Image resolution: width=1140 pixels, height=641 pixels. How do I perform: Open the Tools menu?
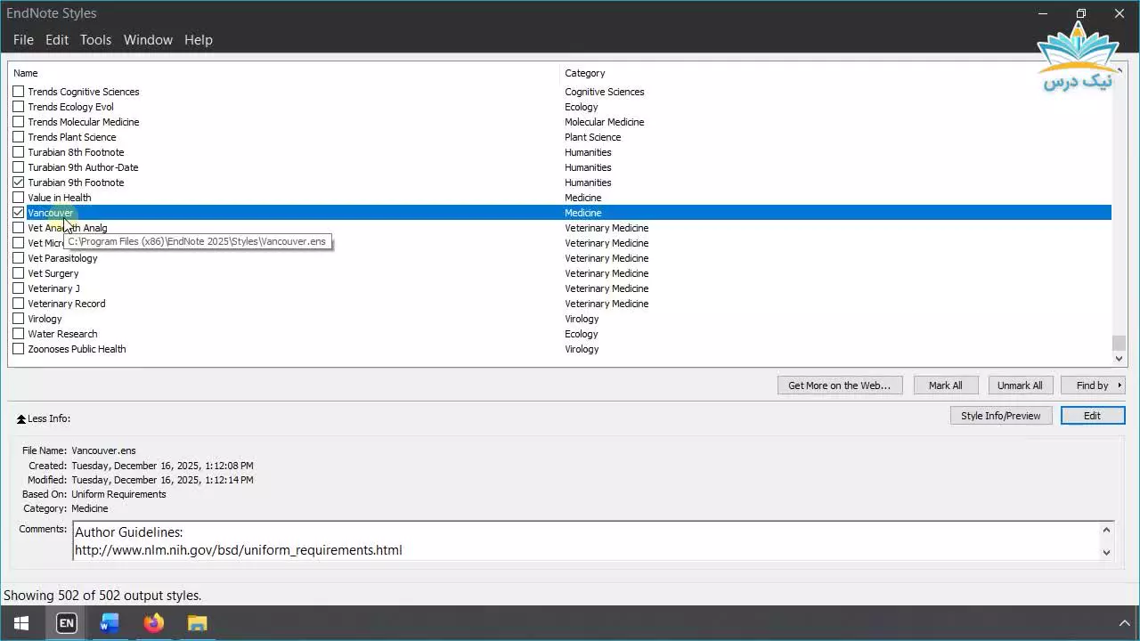coord(95,40)
